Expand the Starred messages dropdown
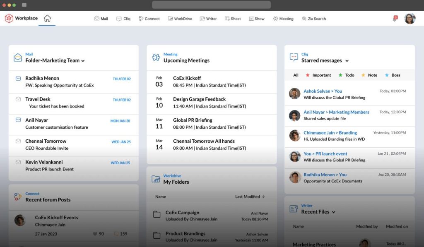The image size is (424, 247). coord(347,61)
